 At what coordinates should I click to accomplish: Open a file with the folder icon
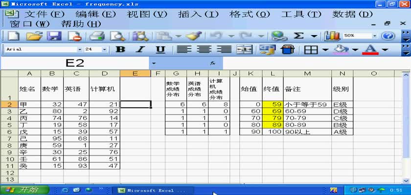pos(34,36)
